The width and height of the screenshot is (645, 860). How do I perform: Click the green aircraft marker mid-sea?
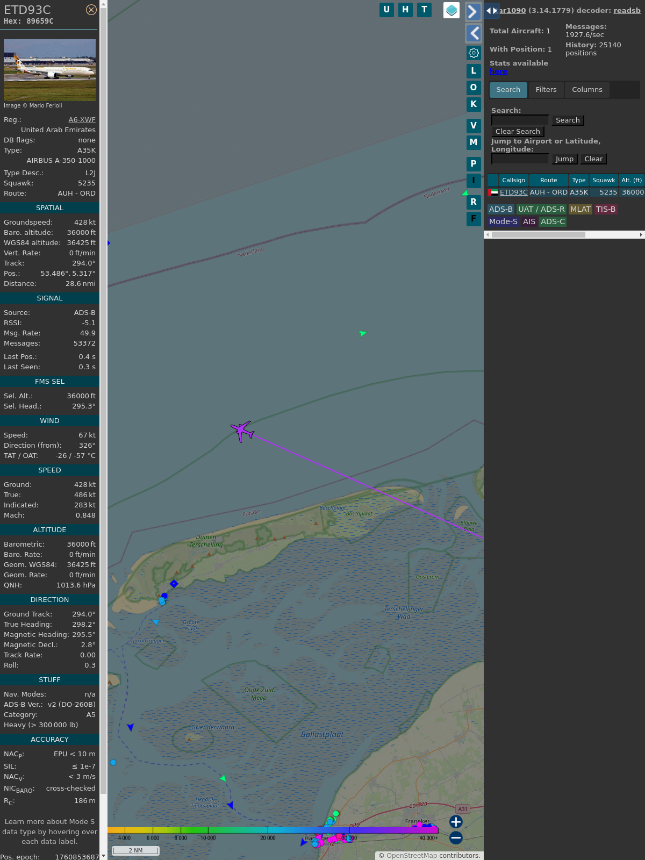(x=362, y=333)
